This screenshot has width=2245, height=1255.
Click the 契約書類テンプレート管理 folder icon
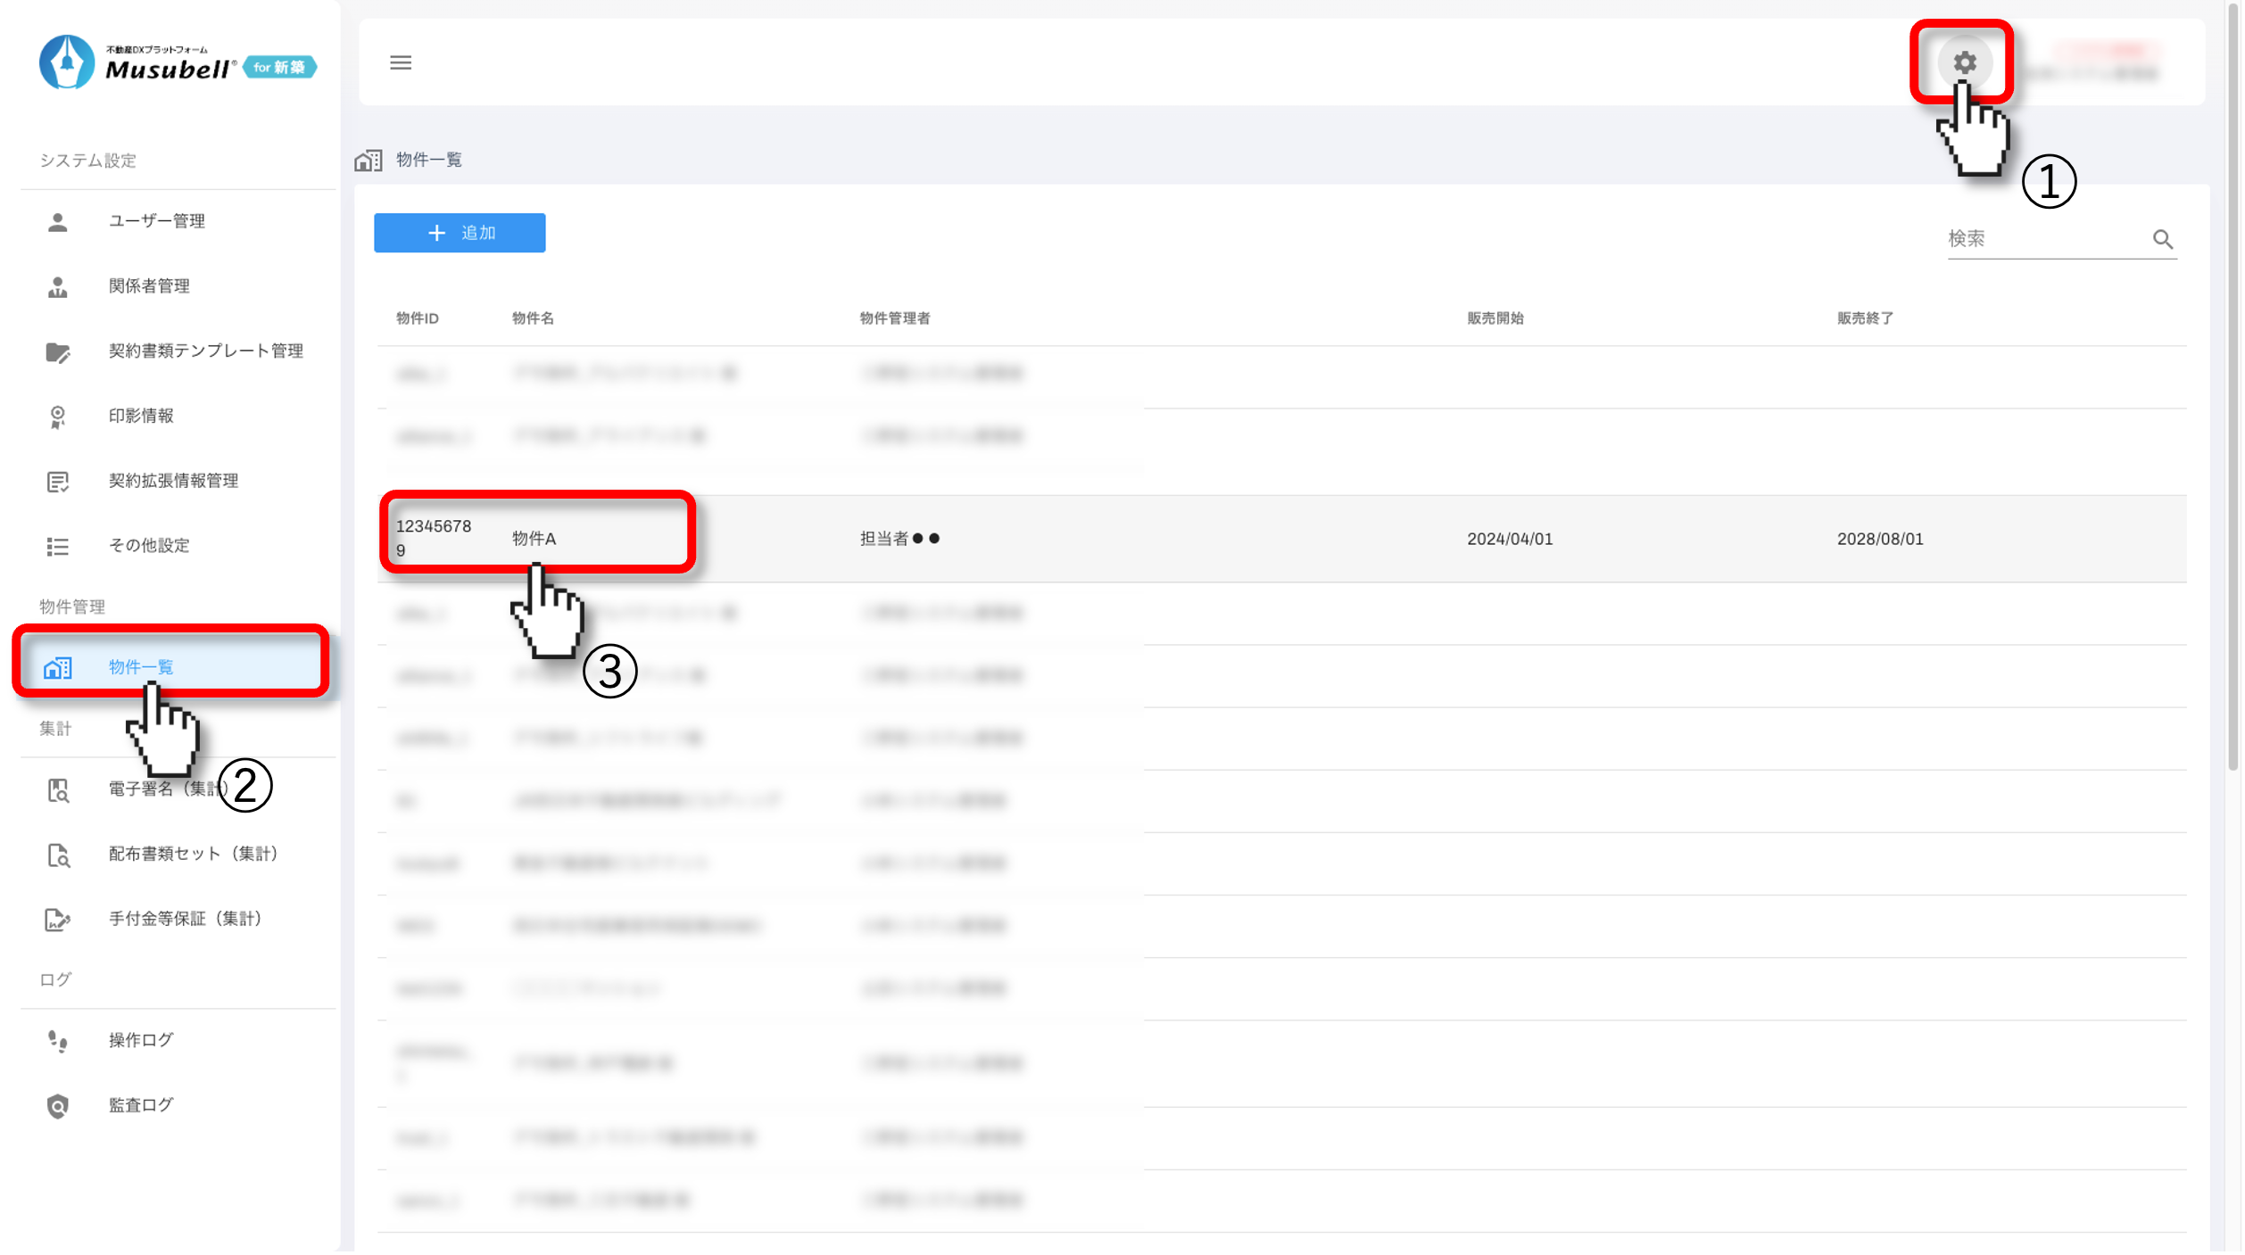pyautogui.click(x=58, y=352)
